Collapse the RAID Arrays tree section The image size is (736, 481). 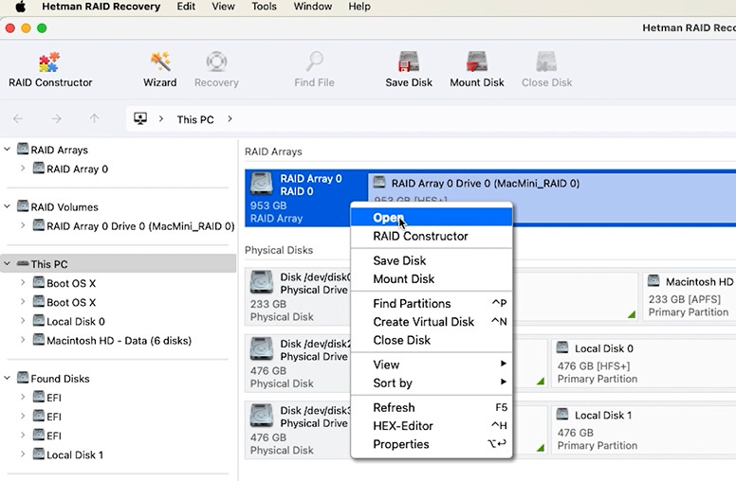click(x=7, y=149)
